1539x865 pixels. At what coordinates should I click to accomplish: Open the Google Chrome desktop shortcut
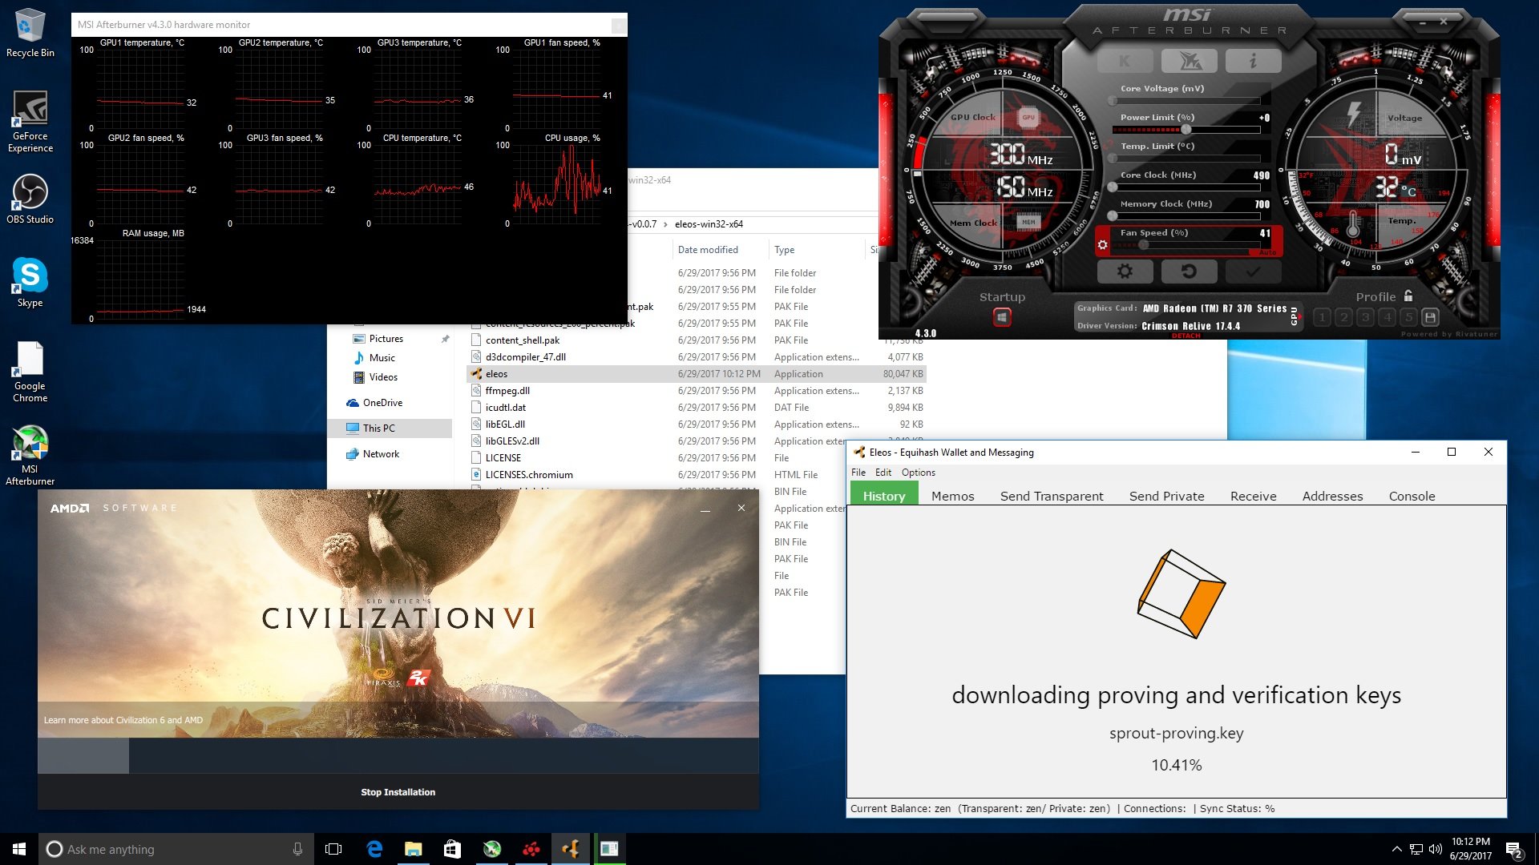[x=30, y=372]
